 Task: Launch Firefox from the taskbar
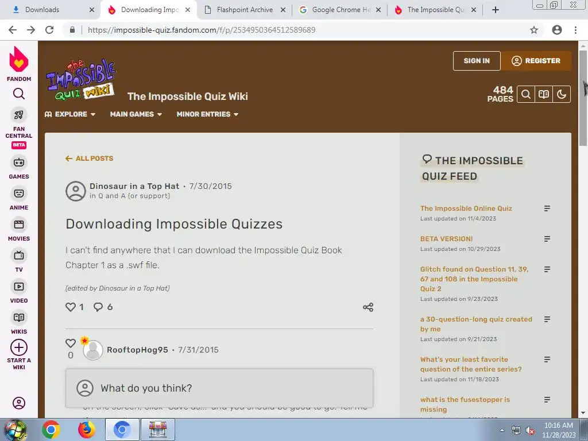(87, 430)
